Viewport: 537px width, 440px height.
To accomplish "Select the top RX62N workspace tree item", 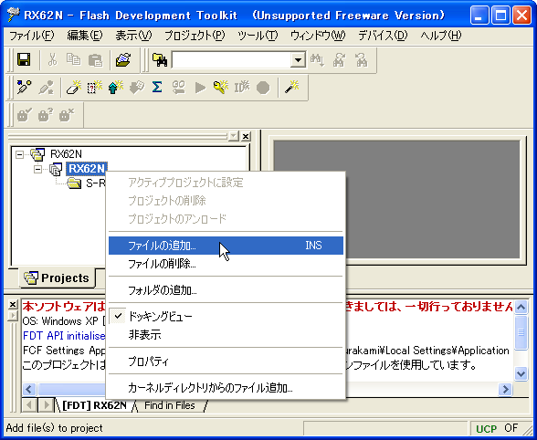I will 66,154.
